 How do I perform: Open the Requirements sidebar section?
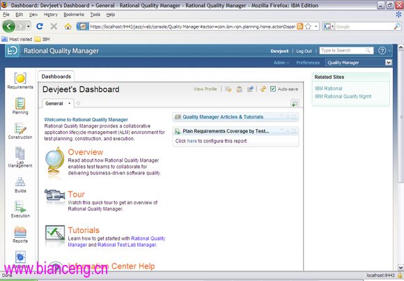[20, 81]
